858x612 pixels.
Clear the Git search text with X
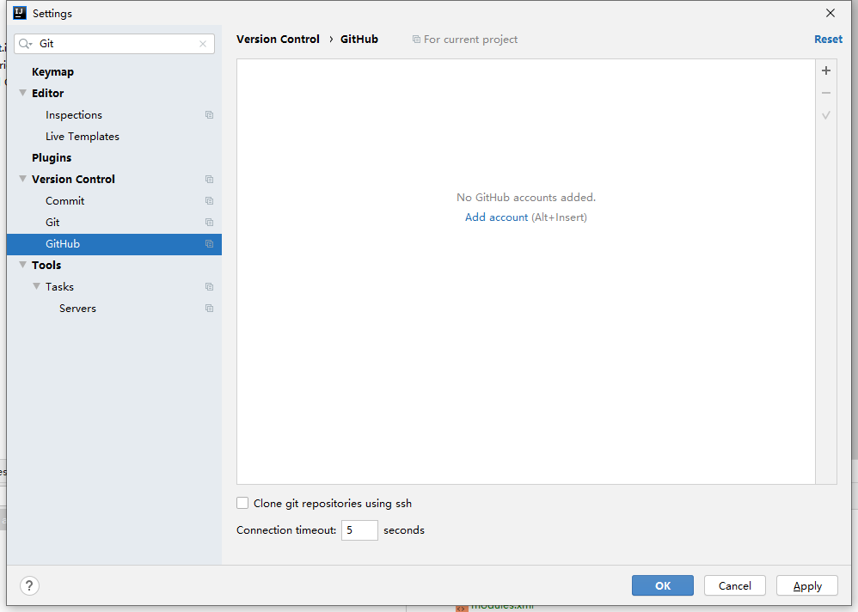203,44
